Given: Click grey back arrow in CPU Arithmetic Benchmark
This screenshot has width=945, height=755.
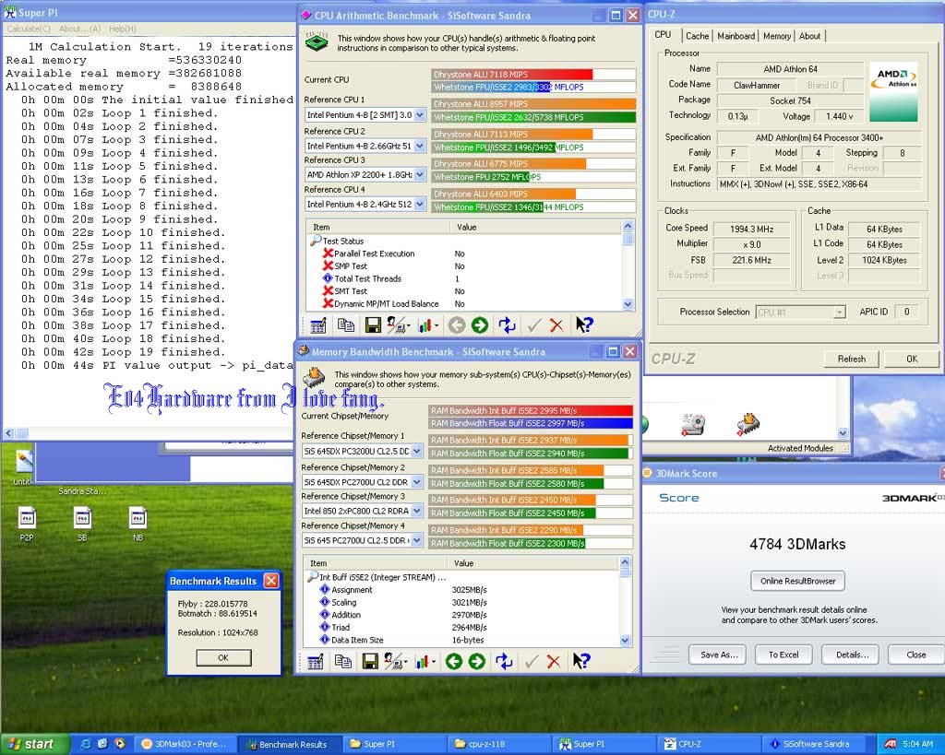Looking at the screenshot, I should click(x=457, y=325).
